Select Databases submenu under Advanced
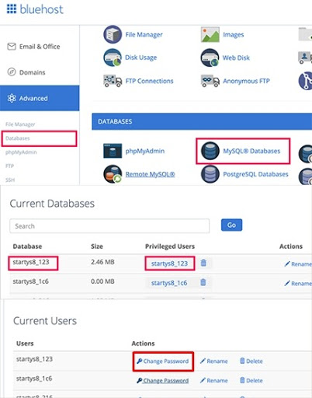This screenshot has height=398, width=312. coord(18,138)
